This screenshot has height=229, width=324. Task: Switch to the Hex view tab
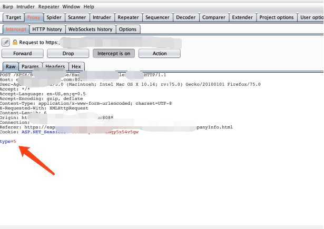tap(76, 66)
